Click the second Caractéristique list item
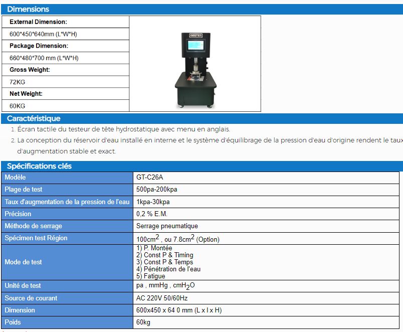 (x=200, y=140)
